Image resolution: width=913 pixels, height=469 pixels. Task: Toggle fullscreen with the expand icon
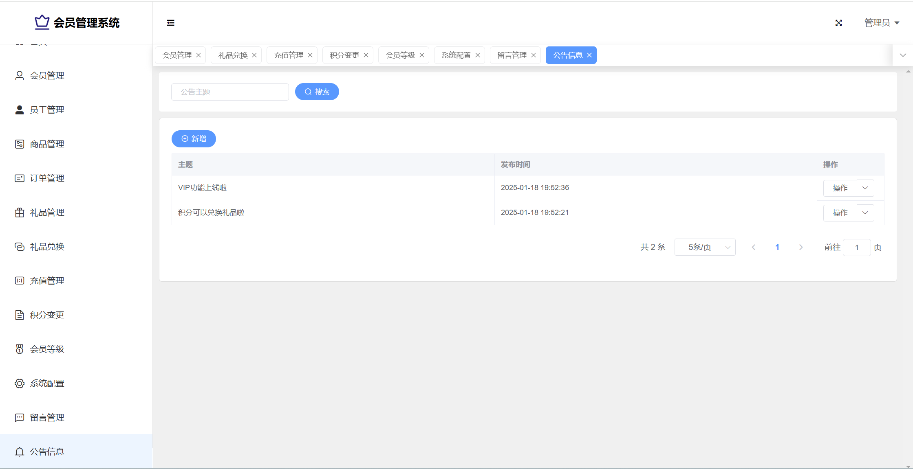[838, 23]
